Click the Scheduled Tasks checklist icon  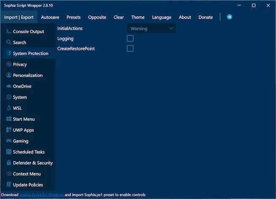pos(8,151)
